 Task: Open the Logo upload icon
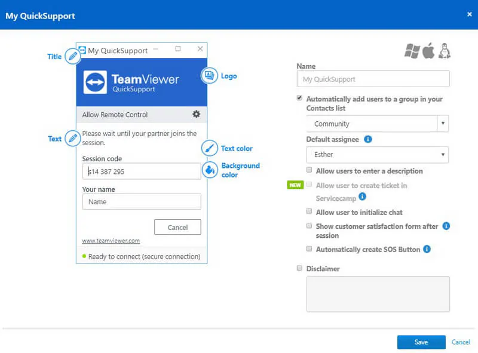point(210,75)
